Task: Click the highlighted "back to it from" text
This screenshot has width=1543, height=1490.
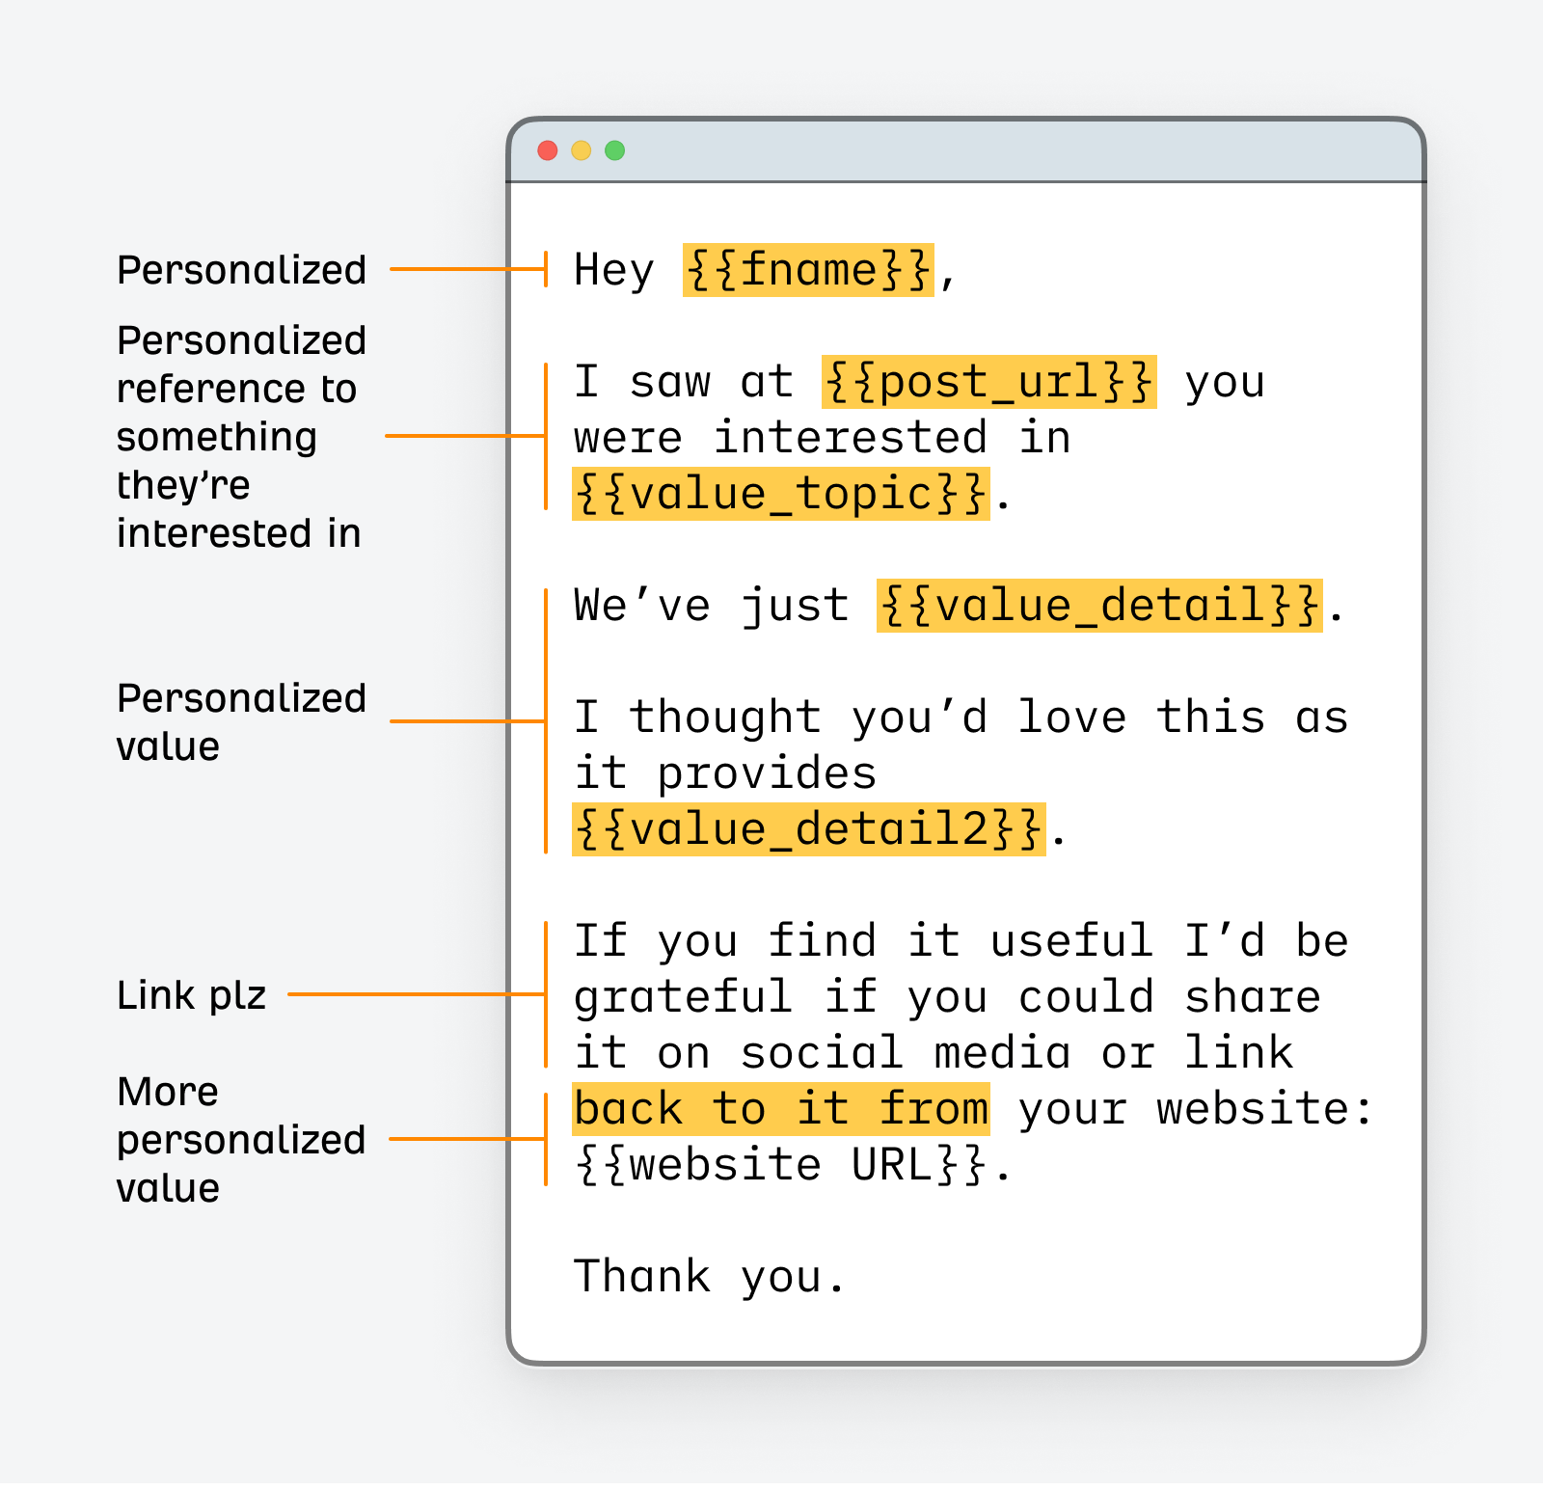Action: (780, 1108)
